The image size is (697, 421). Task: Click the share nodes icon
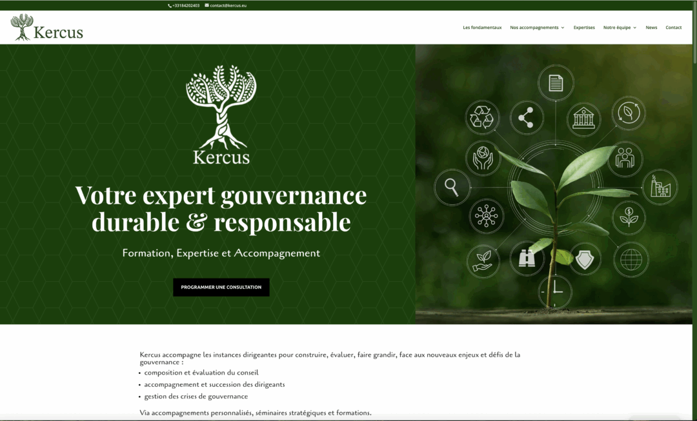(x=527, y=117)
